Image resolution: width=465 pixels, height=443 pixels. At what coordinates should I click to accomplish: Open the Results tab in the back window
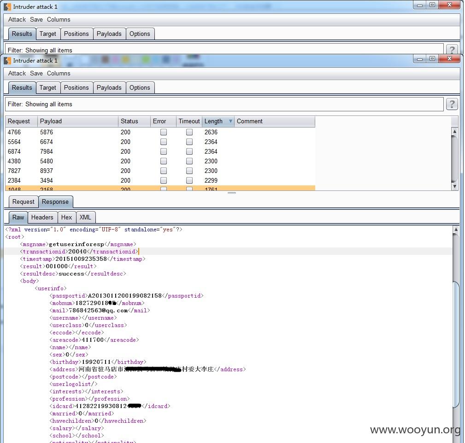(x=22, y=34)
